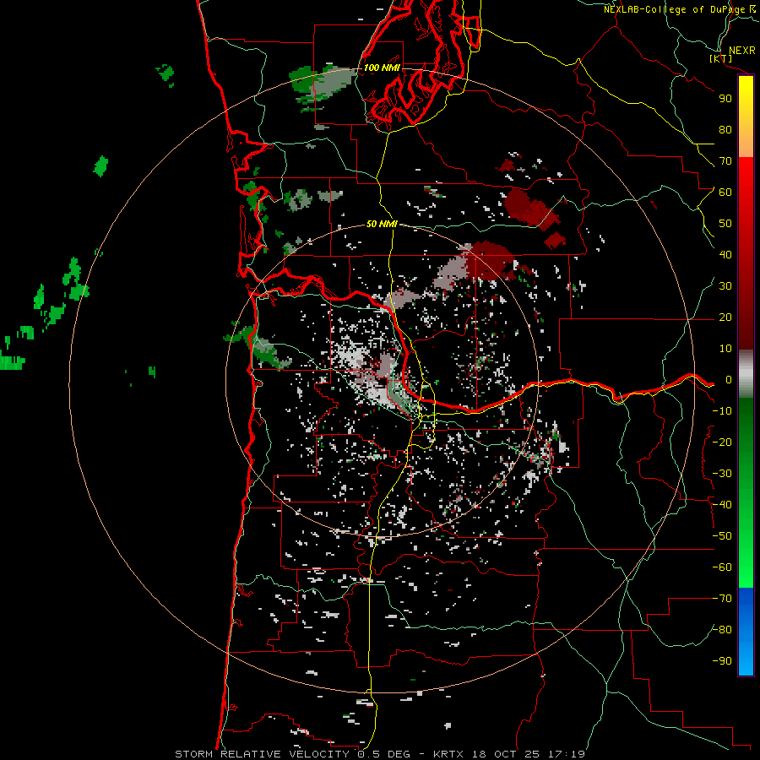Click the NEXR label above the legend

point(742,51)
